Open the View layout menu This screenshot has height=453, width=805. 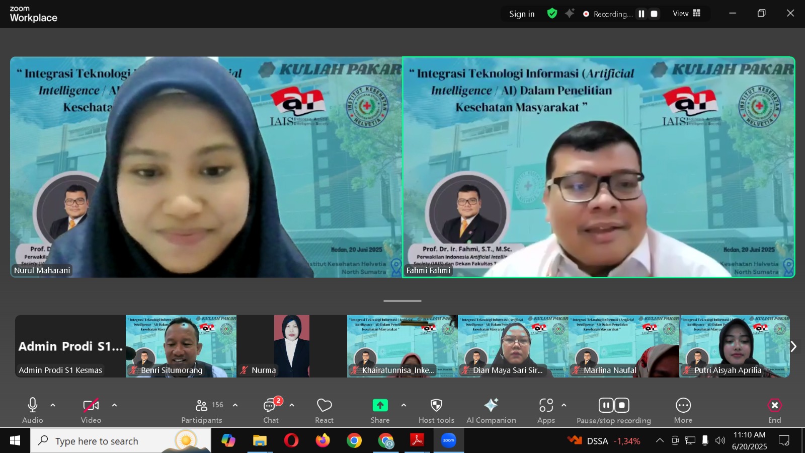point(686,14)
